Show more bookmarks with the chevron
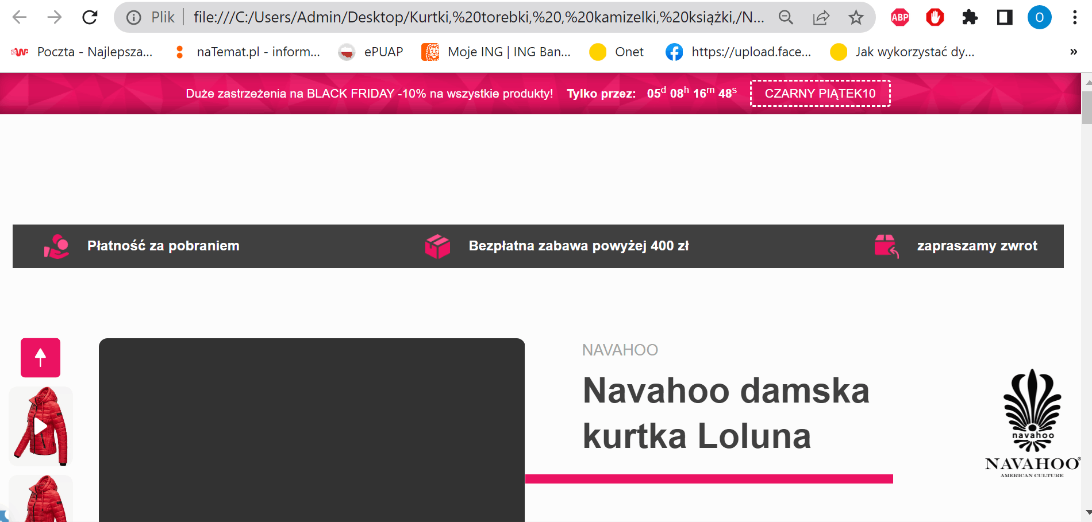The width and height of the screenshot is (1092, 522). [1074, 52]
